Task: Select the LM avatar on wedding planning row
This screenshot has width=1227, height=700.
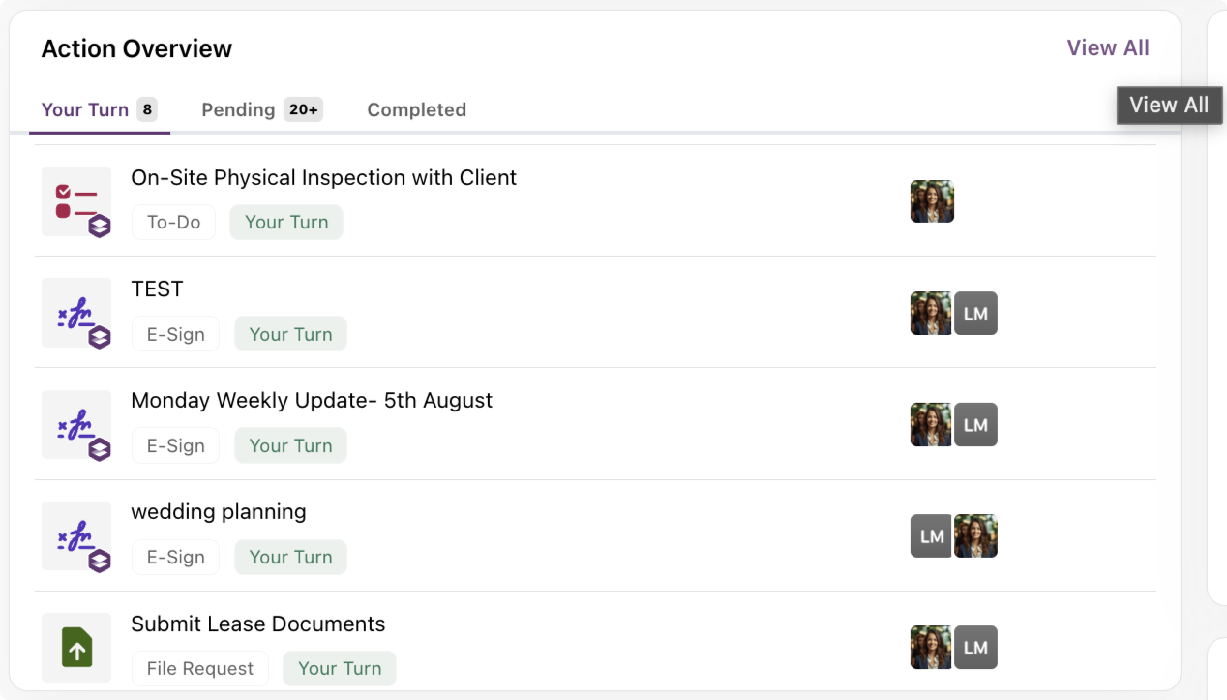Action: tap(931, 536)
